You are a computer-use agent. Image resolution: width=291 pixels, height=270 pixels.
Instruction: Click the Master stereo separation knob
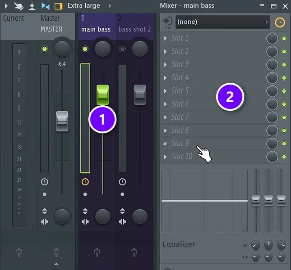pyautogui.click(x=62, y=216)
